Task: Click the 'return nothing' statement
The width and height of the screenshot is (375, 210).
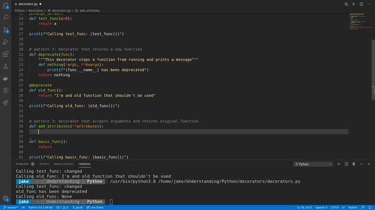Action: click(54, 75)
